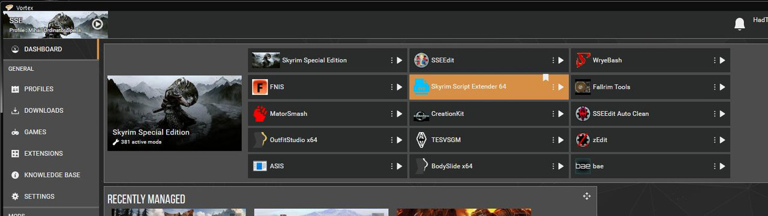Click Skyrim Special Edition game artwork thumbnail

coord(175,113)
